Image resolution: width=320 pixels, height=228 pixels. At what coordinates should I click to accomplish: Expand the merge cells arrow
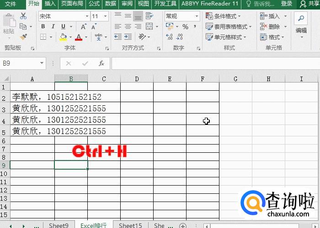[x=157, y=26]
